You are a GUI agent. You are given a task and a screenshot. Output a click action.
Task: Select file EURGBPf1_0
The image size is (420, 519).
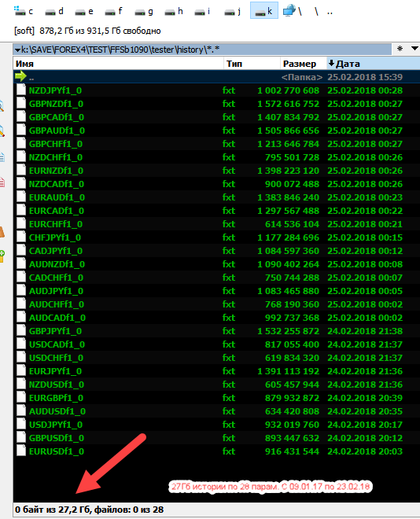tap(216, 398)
